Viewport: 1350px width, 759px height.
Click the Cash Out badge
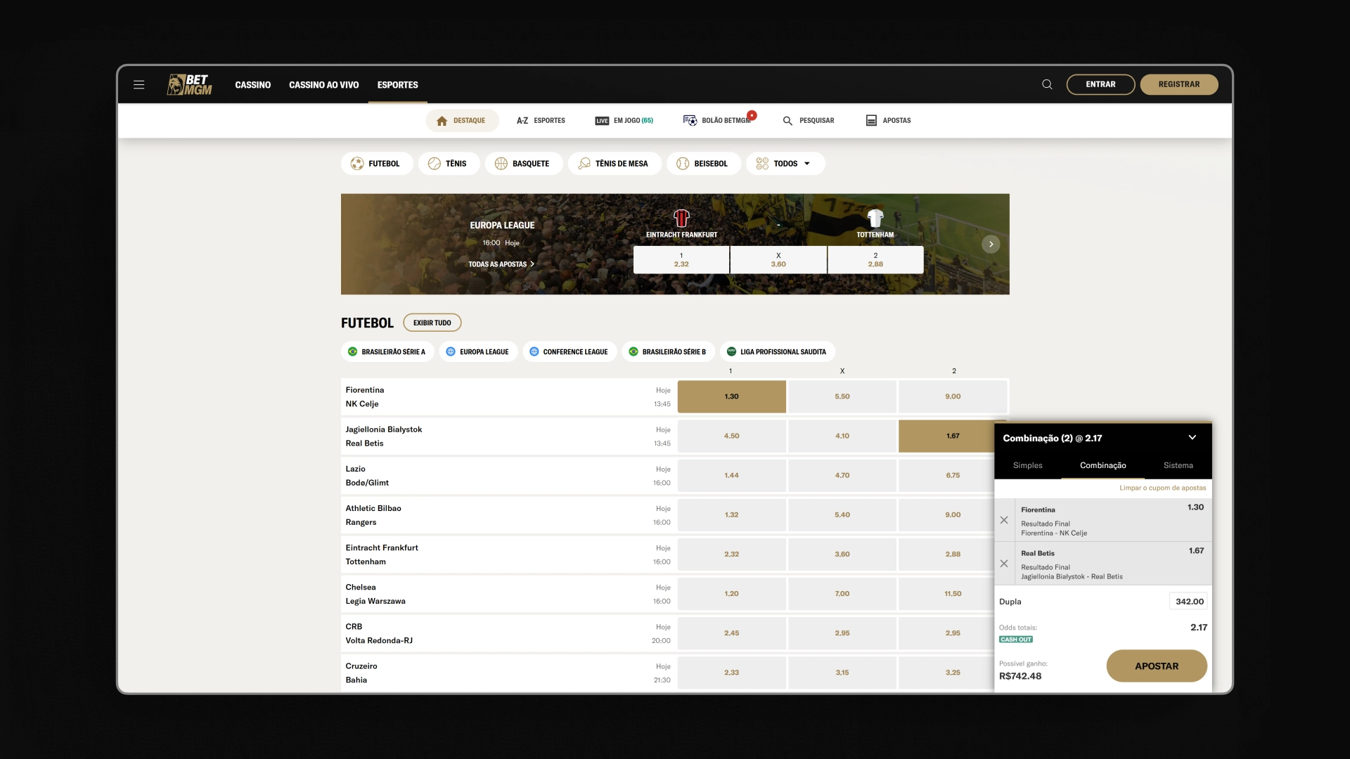pos(1016,640)
